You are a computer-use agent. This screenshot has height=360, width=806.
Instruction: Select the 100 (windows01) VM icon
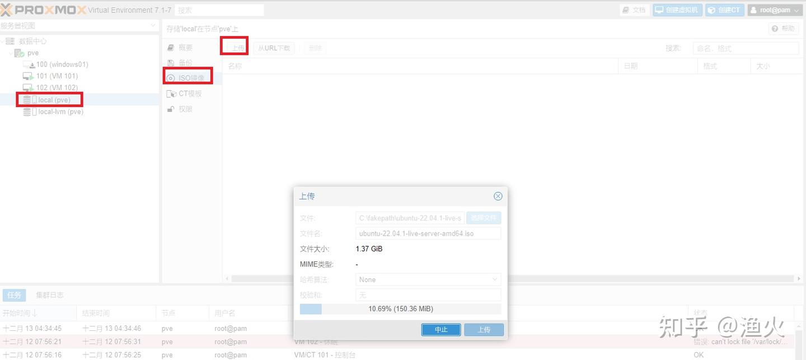point(29,64)
